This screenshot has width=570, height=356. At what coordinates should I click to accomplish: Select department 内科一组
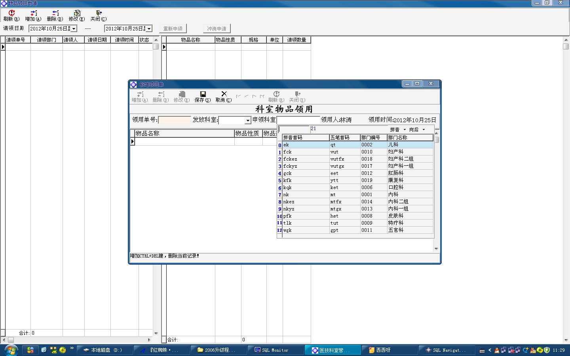(x=358, y=209)
